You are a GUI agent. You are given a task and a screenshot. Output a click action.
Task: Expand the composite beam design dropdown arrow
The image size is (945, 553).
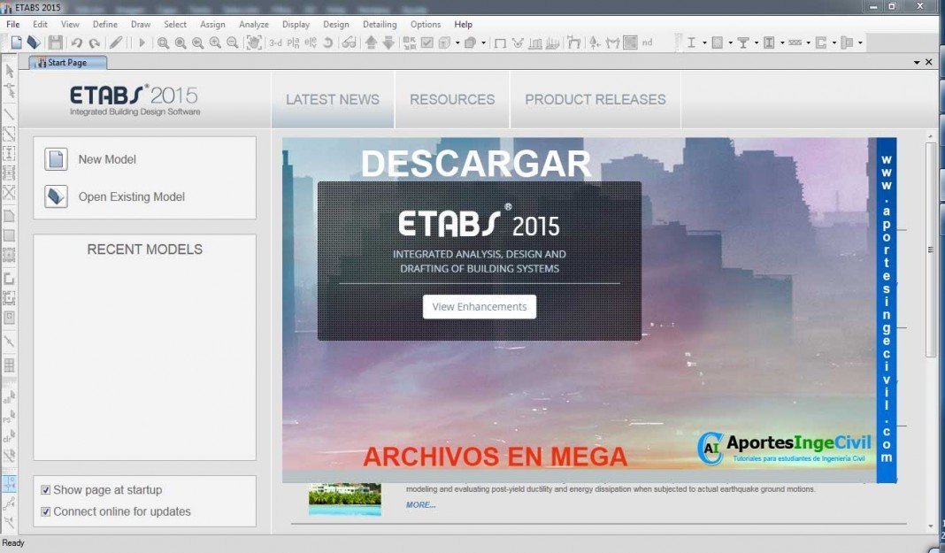coord(757,42)
